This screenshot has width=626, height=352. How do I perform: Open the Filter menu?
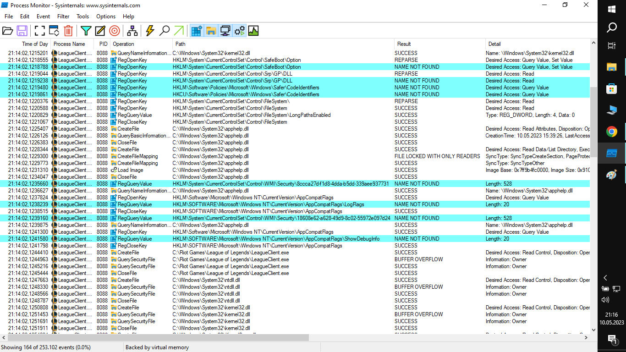point(63,16)
